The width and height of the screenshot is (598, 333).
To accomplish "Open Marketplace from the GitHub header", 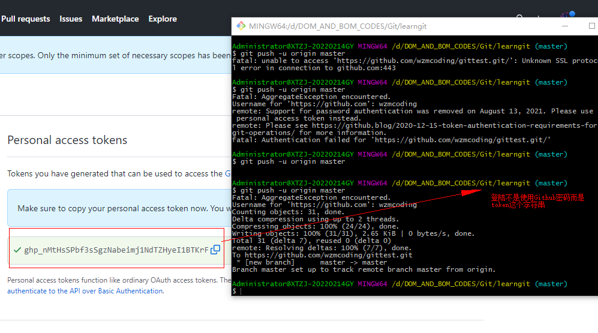I will tap(115, 19).
